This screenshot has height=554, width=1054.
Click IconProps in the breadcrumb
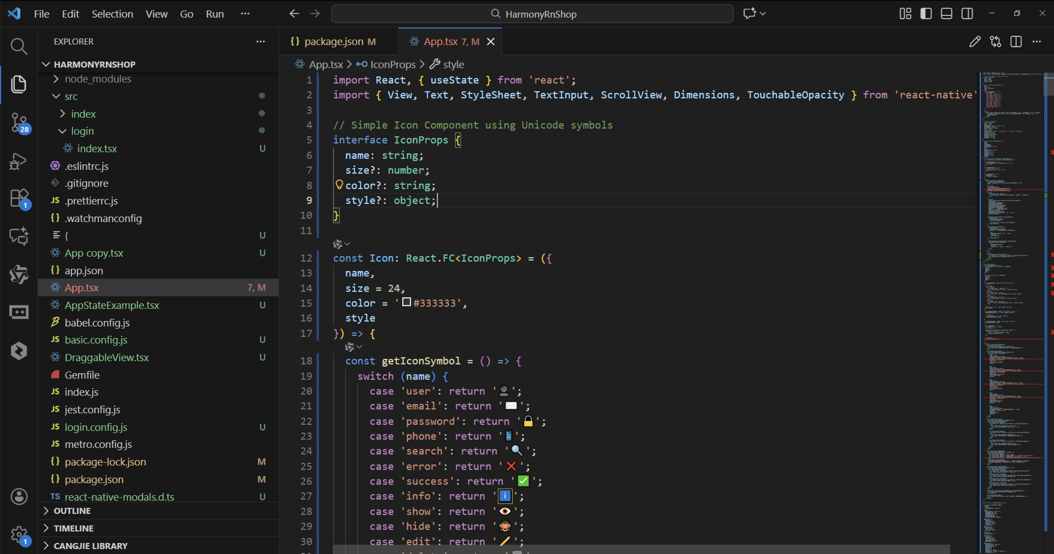tap(392, 64)
